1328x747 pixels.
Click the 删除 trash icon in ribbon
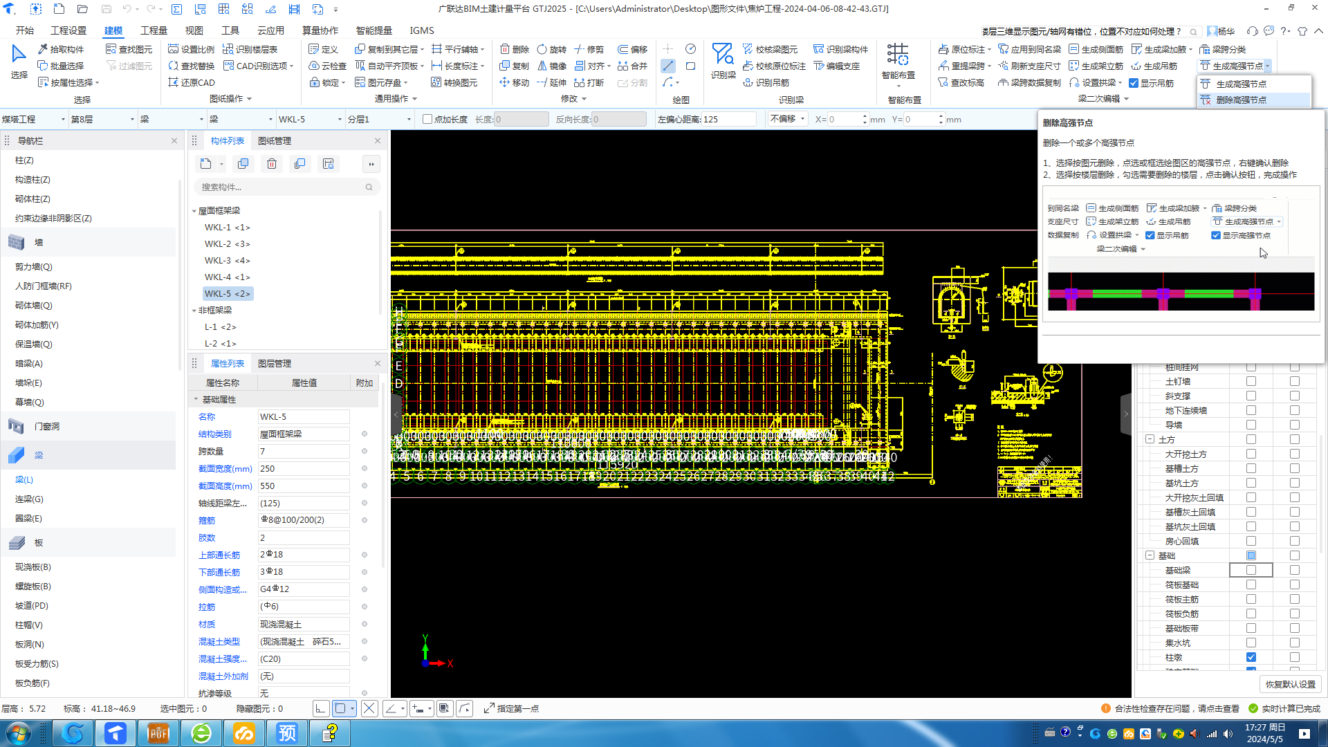tap(515, 49)
